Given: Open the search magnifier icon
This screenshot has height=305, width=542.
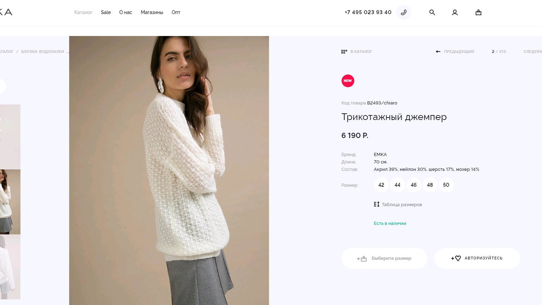Looking at the screenshot, I should click(x=432, y=12).
